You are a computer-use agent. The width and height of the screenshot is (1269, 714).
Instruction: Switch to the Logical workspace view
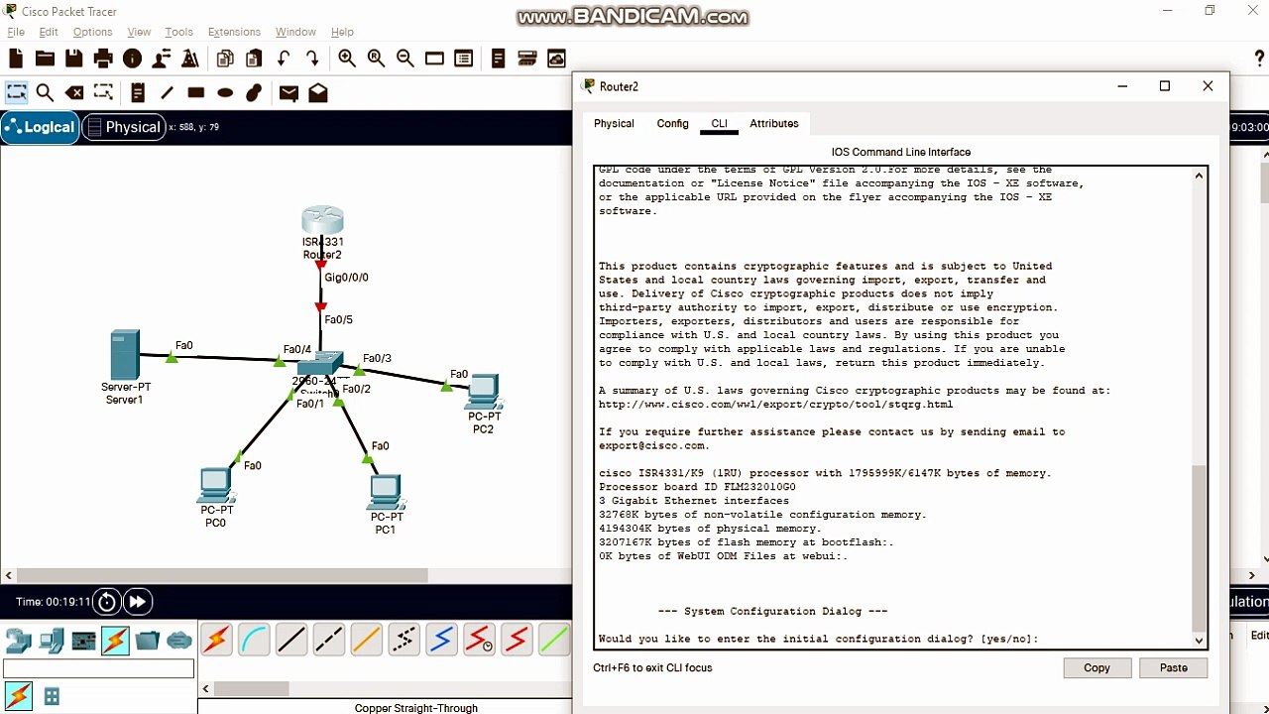pyautogui.click(x=41, y=127)
